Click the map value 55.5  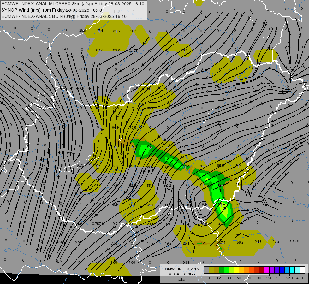tap(150, 186)
